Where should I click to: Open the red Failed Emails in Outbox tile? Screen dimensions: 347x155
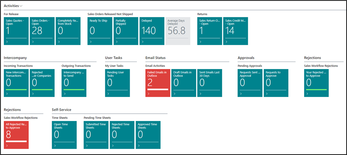pos(158,83)
